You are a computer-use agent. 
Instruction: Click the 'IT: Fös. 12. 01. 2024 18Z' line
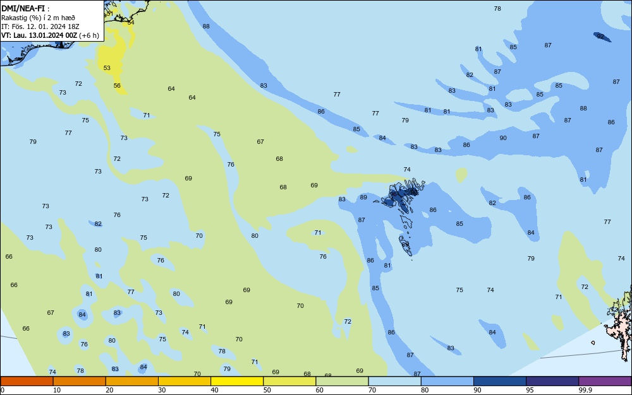[40, 27]
